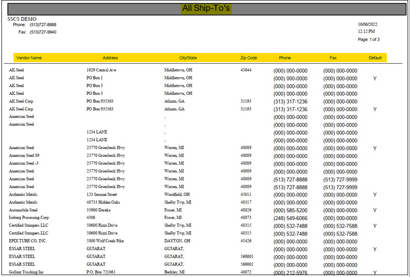Click zip code 48317
This screenshot has height=277, width=410.
tap(246, 202)
